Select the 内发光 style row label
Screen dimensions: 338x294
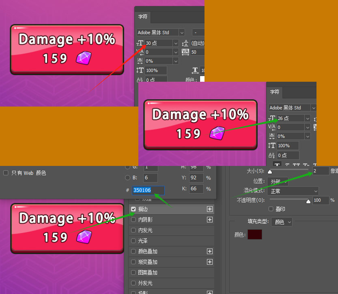tap(145, 230)
